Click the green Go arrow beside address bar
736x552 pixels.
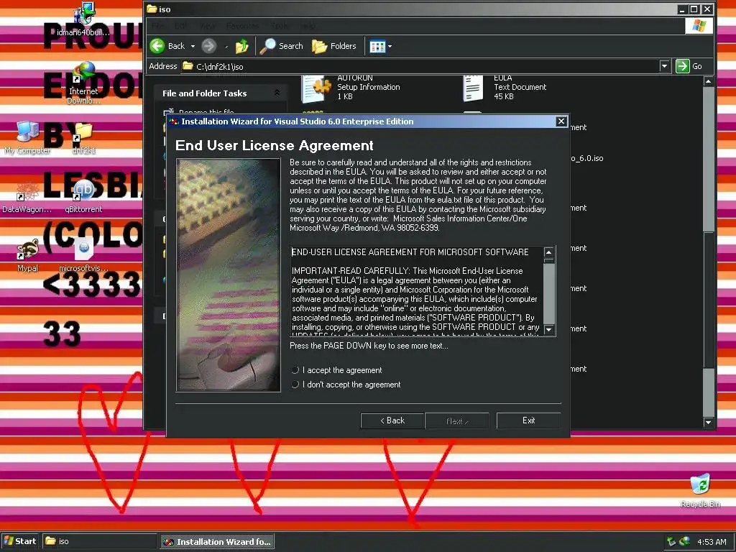click(683, 66)
